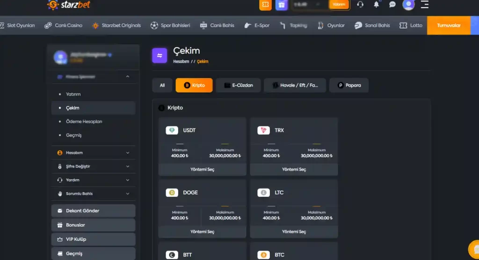Open the bottom Geçmiş button in sidebar
This screenshot has height=260, width=479.
94,253
